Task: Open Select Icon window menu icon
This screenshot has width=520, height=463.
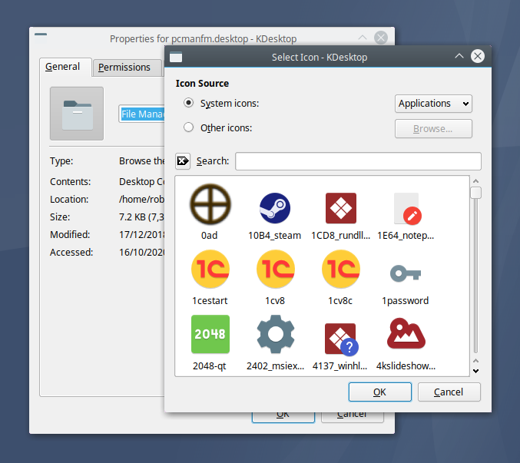Action: tap(176, 57)
